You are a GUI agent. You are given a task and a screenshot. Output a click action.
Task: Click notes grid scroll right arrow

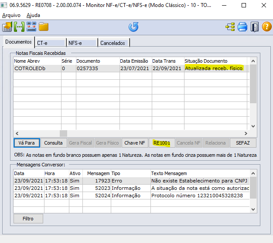point(246,134)
